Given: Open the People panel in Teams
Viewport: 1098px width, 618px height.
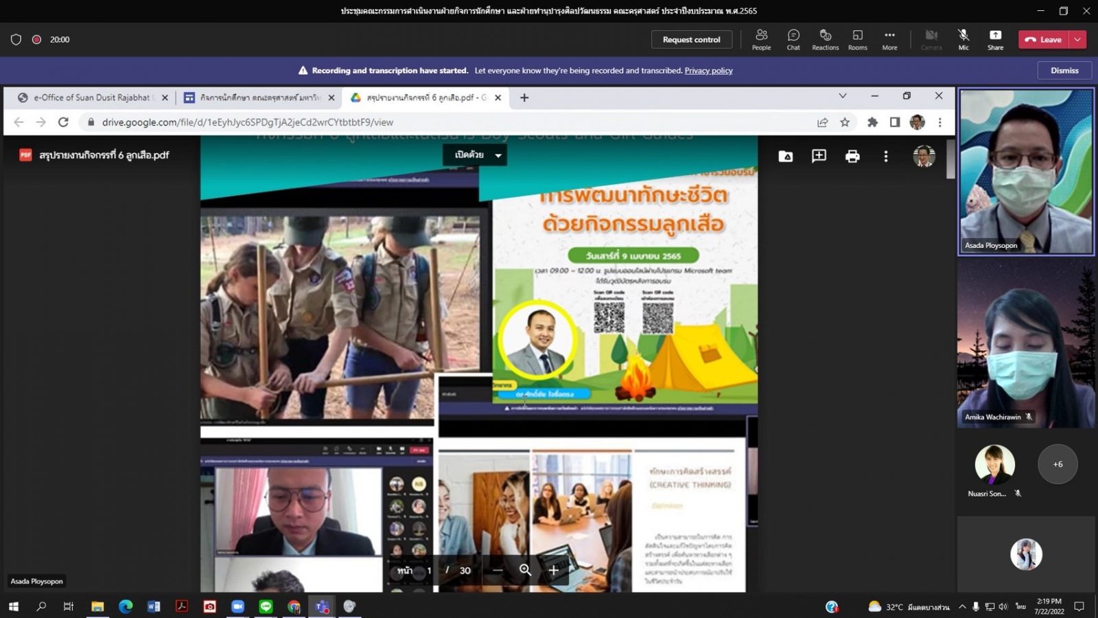Looking at the screenshot, I should [x=761, y=39].
